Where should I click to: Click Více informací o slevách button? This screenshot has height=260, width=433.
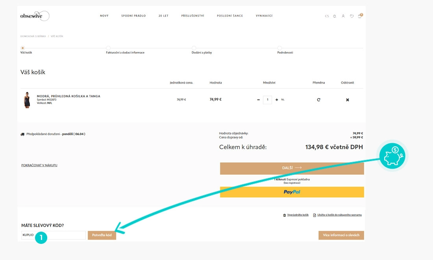coord(341,235)
